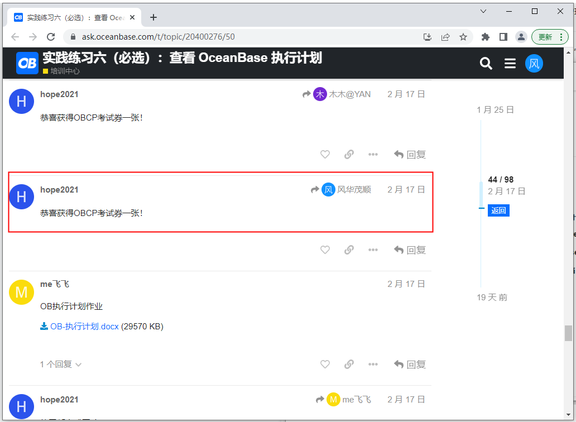Show replied-to 木木@YAN post
Image resolution: width=576 pixels, height=422 pixels.
pos(337,94)
